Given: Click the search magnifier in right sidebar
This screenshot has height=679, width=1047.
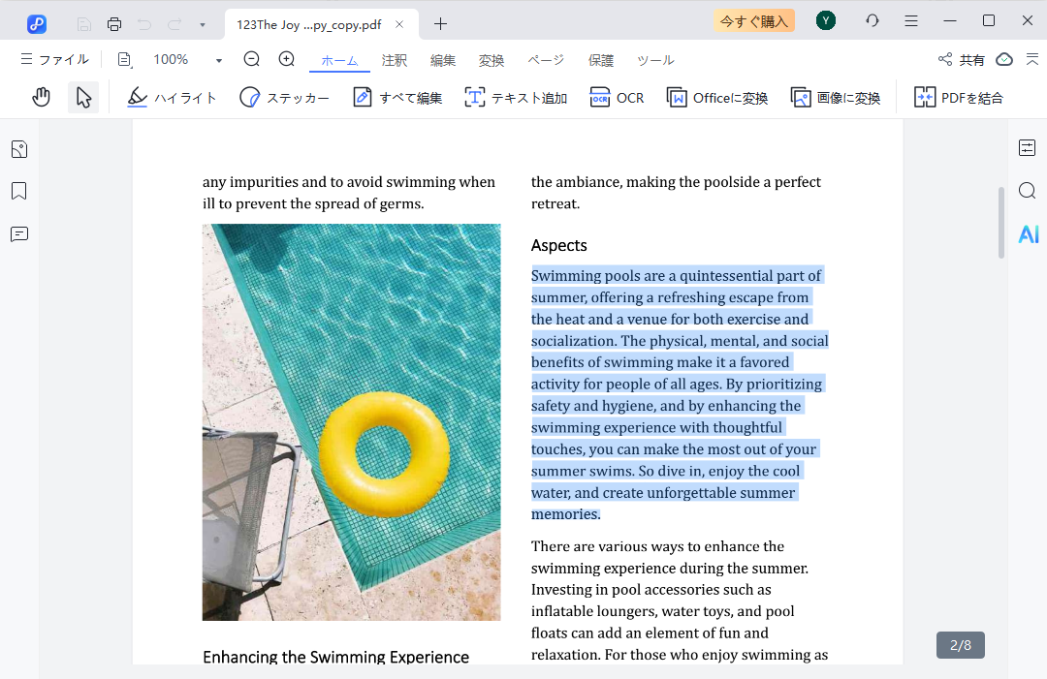Looking at the screenshot, I should pos(1028,191).
